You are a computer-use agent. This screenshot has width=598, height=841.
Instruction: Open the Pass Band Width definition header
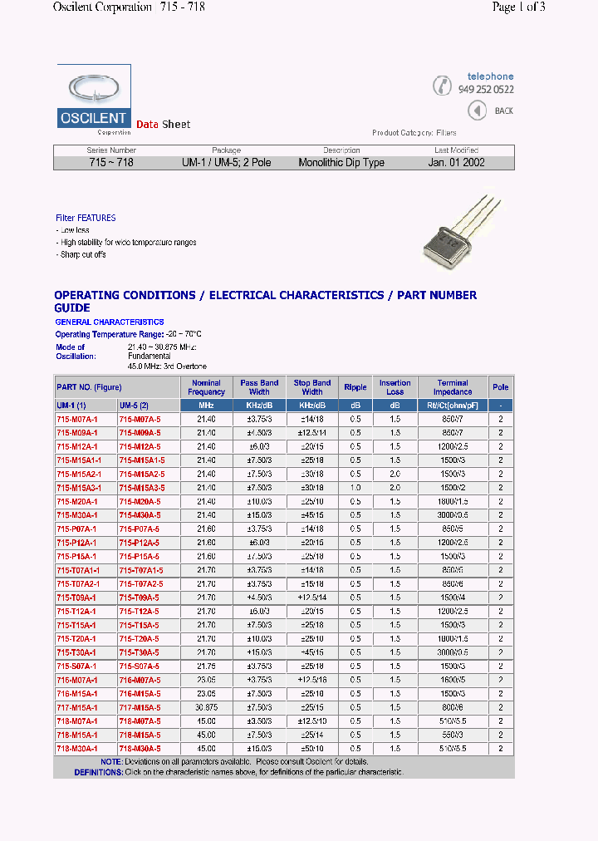coord(259,387)
